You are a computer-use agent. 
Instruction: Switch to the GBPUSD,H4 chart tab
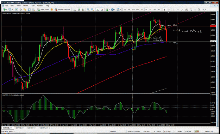pos(20,128)
